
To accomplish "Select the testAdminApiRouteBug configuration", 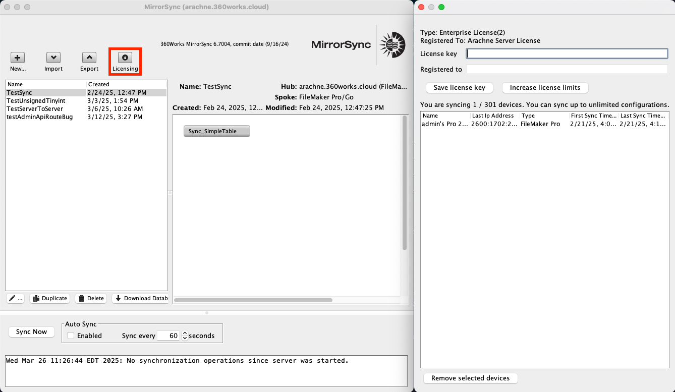I will click(x=86, y=117).
